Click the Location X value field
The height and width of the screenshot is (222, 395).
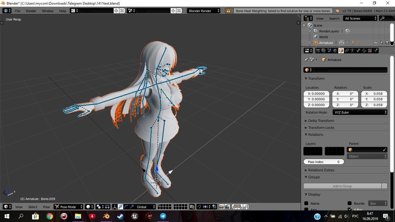(316, 94)
